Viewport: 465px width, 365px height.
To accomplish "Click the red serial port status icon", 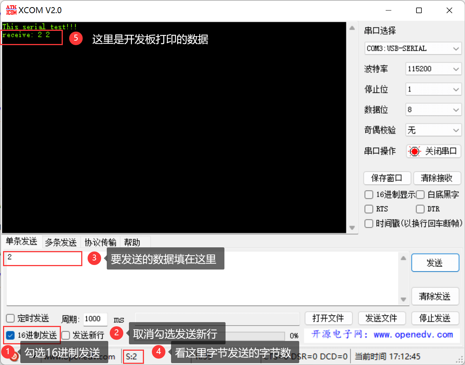I will (414, 151).
